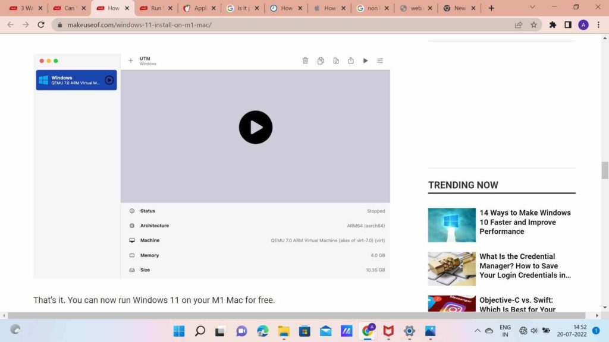Click the UTM plus add icon
The width and height of the screenshot is (609, 342).
(131, 61)
